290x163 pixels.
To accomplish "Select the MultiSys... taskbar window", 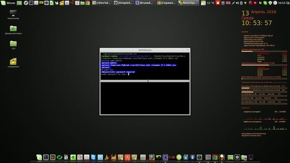I will (x=188, y=3).
